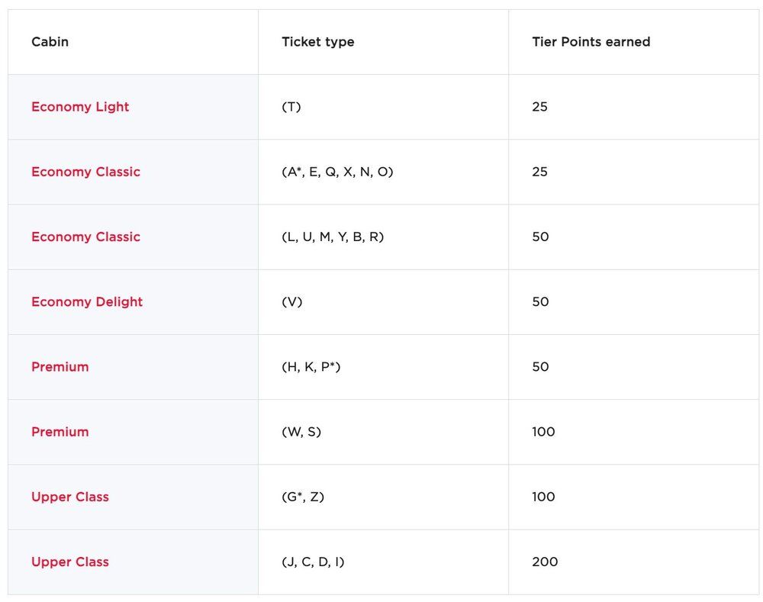Select the (A*, E, Q, X, N, O) cell
763x602 pixels.
(x=337, y=172)
